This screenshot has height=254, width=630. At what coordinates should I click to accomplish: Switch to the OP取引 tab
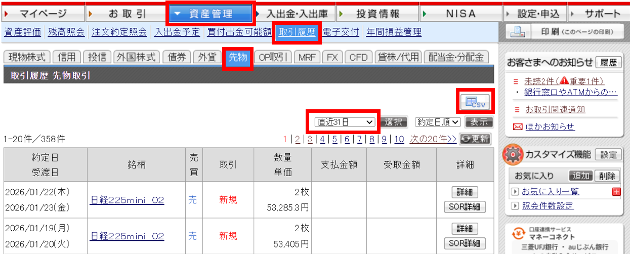pos(272,57)
